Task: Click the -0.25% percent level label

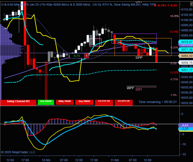Action: click(x=174, y=48)
